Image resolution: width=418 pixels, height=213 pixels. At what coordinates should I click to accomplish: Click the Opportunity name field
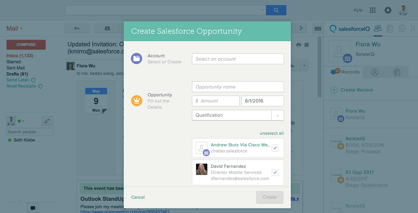coord(238,87)
